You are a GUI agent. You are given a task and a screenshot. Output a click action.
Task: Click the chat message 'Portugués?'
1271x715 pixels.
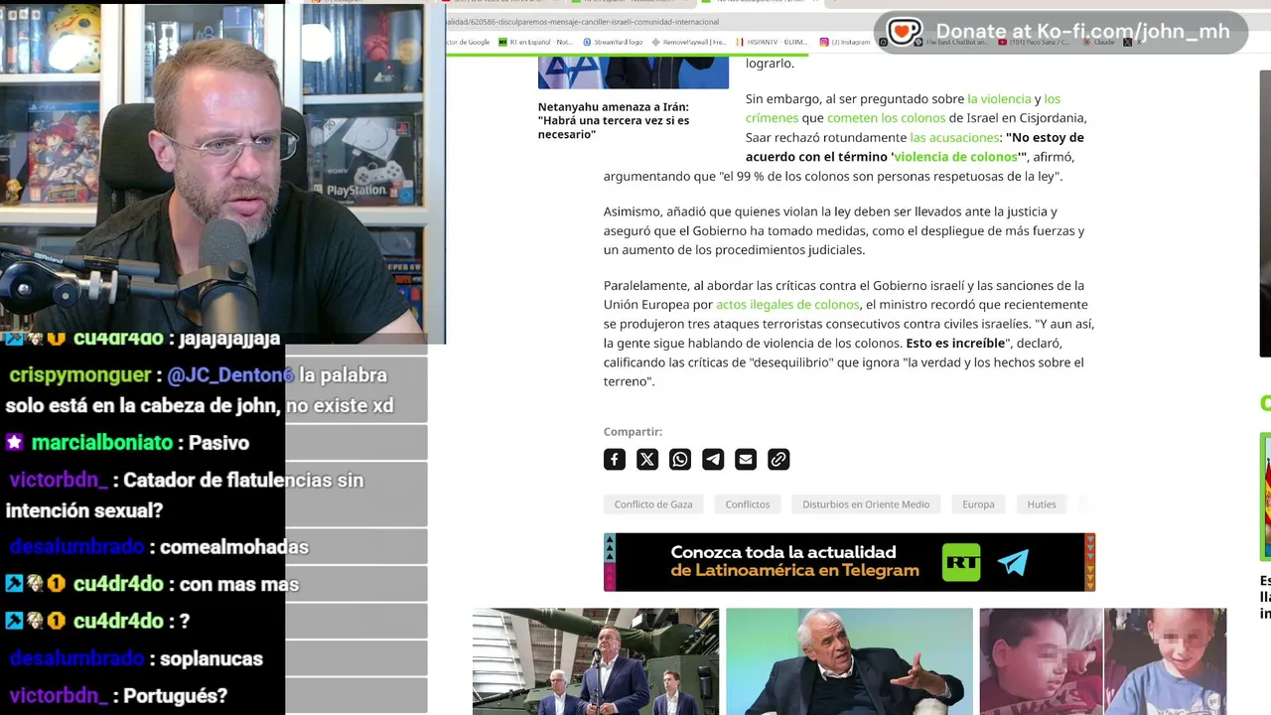176,696
